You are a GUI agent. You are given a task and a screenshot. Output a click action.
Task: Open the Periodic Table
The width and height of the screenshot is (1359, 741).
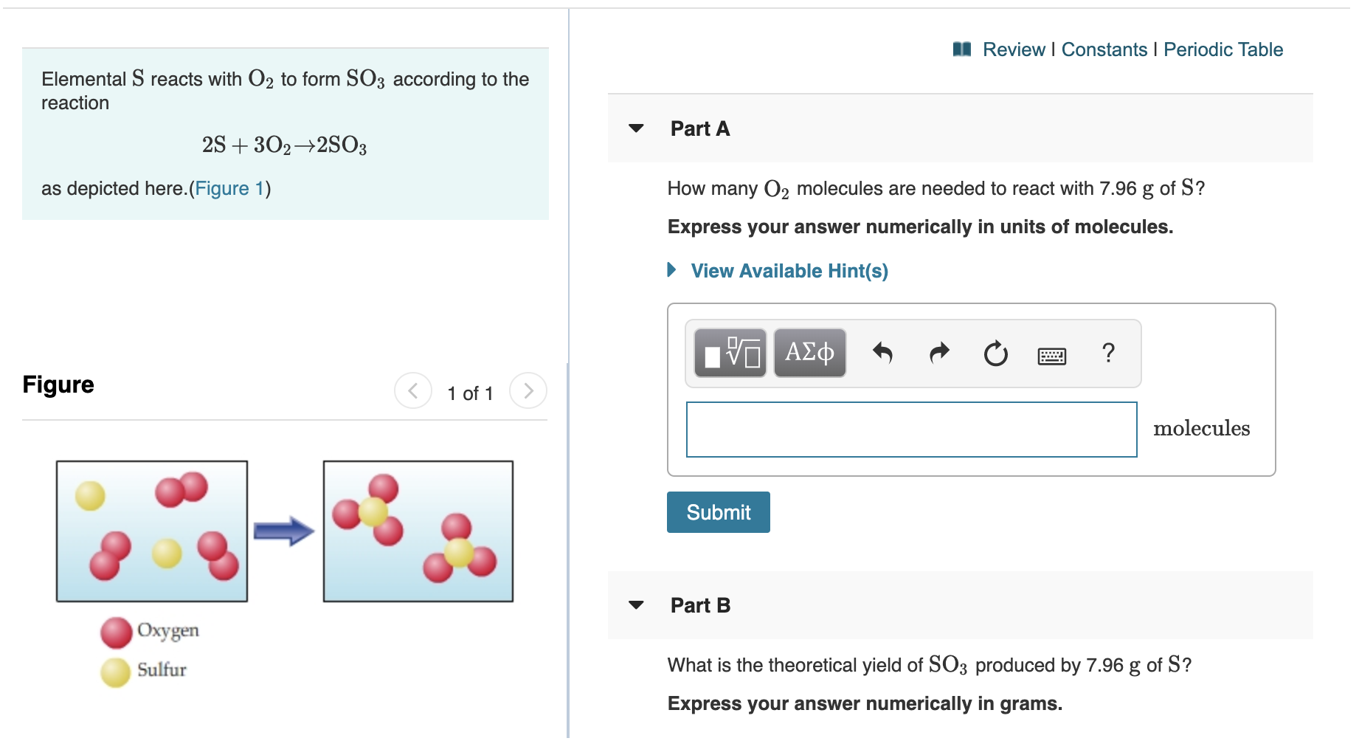[x=1223, y=49]
